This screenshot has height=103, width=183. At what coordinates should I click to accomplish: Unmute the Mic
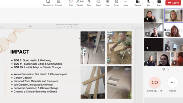[148, 3]
